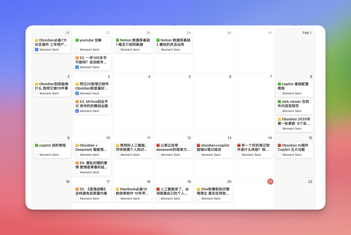
Task: Click red square icon on Obsidian AI插件 Copilot card
Action: click(279, 146)
